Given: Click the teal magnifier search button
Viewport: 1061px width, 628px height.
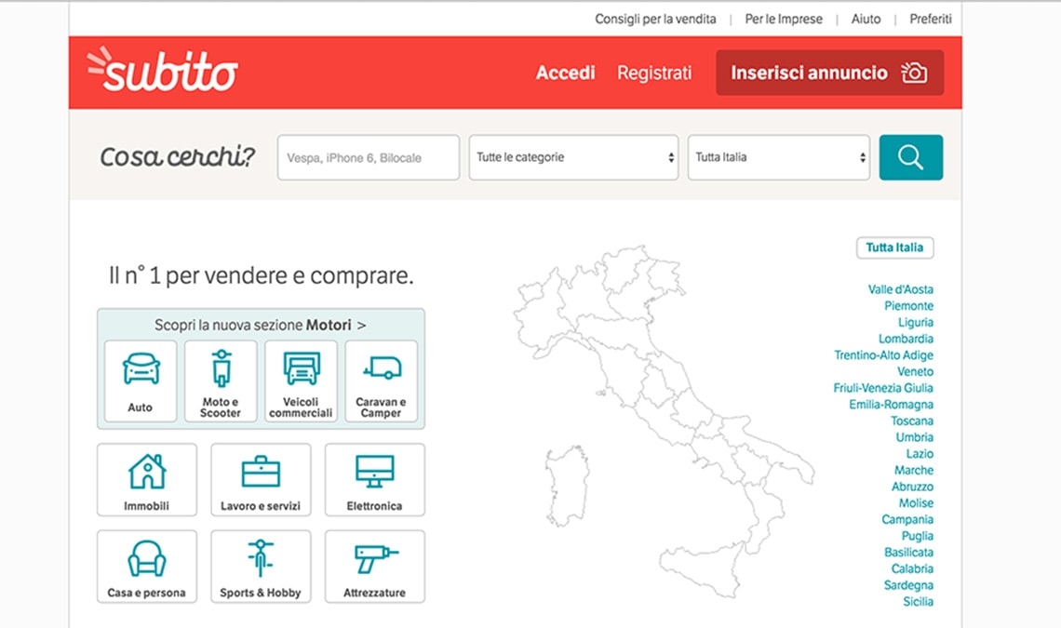Looking at the screenshot, I should 911,157.
